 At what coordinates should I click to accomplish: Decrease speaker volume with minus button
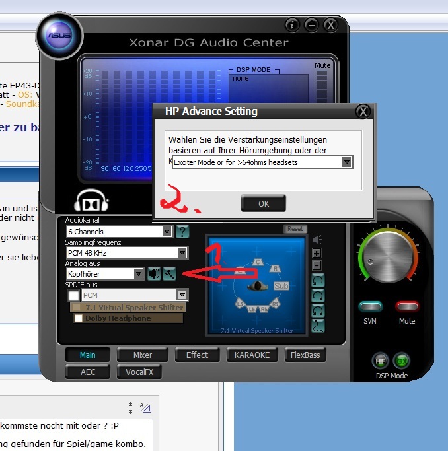[x=317, y=265]
